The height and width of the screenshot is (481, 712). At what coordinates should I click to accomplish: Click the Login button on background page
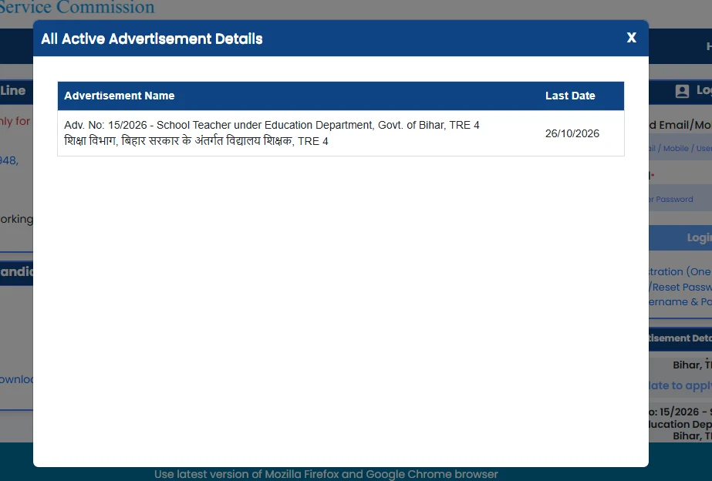(680, 237)
